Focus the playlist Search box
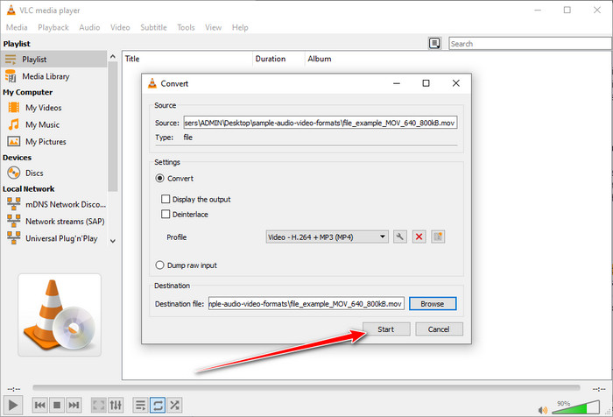613x417 pixels. [530, 44]
